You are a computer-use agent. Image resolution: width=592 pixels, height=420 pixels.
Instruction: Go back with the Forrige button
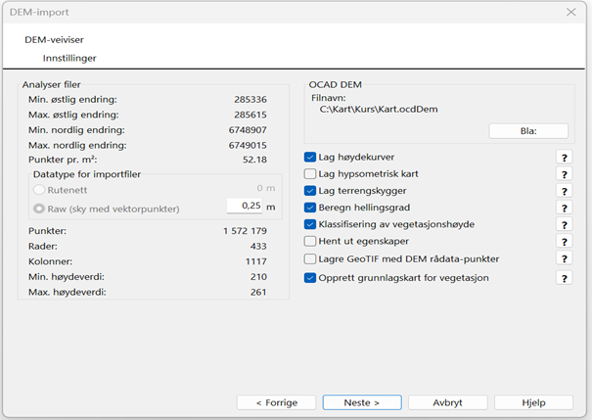tap(276, 402)
